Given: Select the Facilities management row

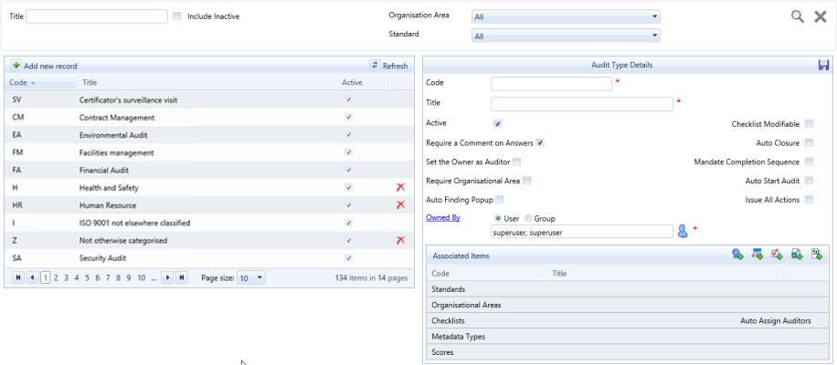Looking at the screenshot, I should pyautogui.click(x=208, y=152).
